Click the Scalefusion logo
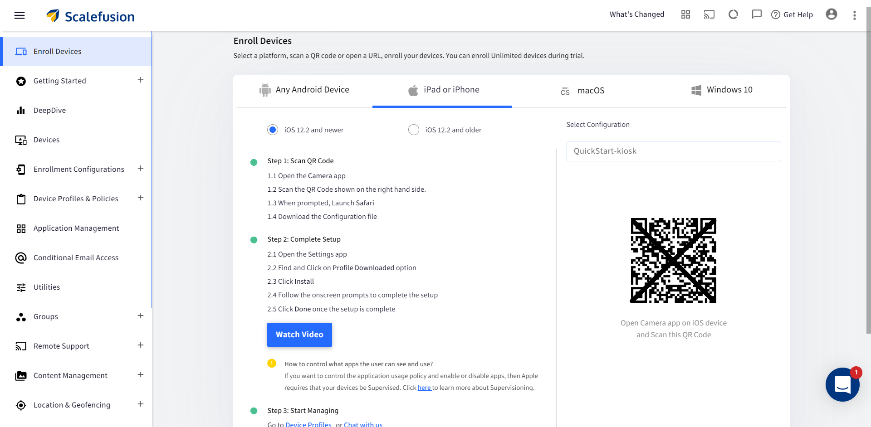 (90, 16)
